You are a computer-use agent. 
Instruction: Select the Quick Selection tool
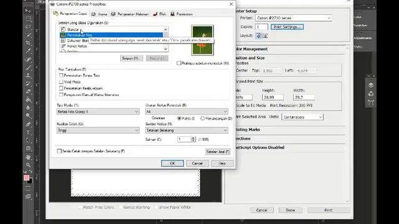[28, 35]
